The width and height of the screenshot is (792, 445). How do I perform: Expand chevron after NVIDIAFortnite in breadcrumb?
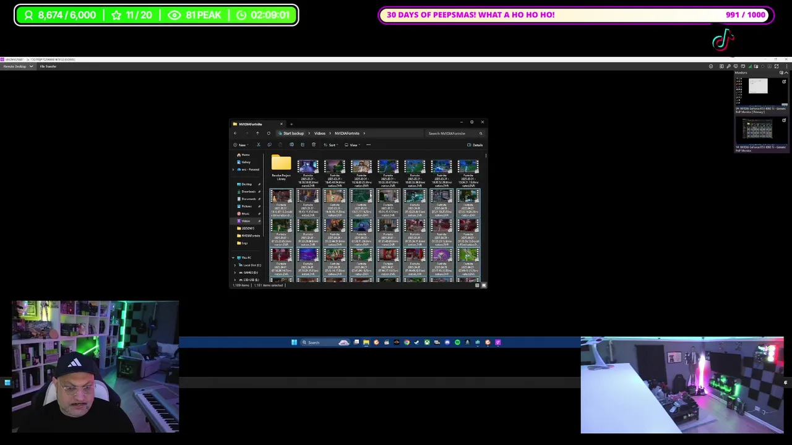click(364, 133)
